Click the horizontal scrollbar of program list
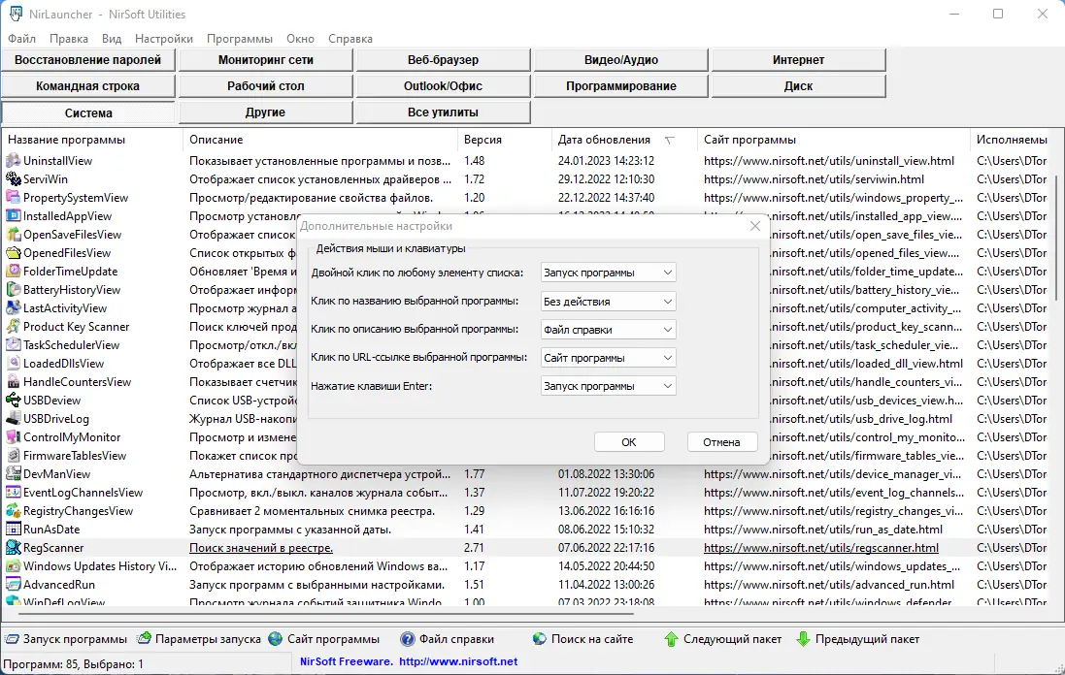 click(326, 613)
